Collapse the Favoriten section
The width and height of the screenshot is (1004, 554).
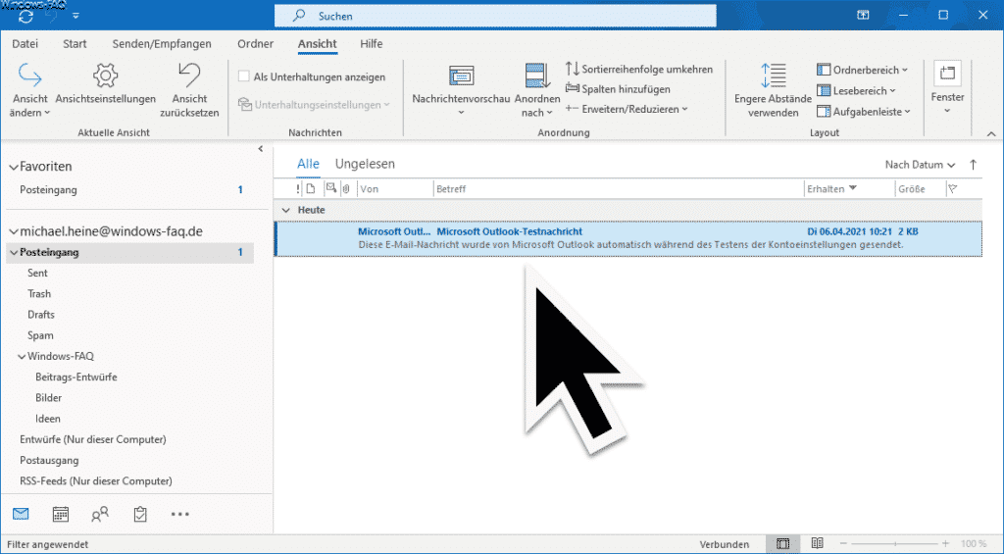coord(14,167)
